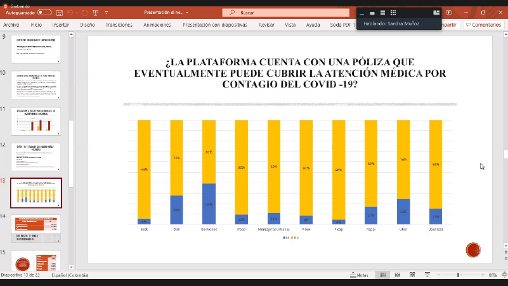
Task: Go to next slide double-arrow button
Action: [505, 259]
